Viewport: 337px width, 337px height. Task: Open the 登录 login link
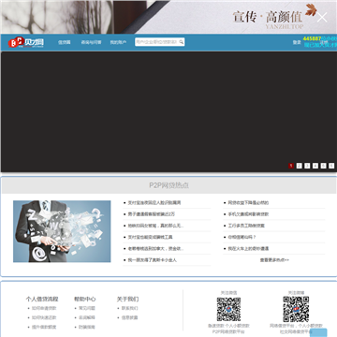tap(297, 42)
